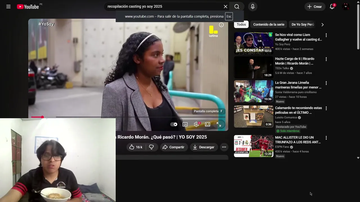Show video info card icon

click(x=221, y=25)
